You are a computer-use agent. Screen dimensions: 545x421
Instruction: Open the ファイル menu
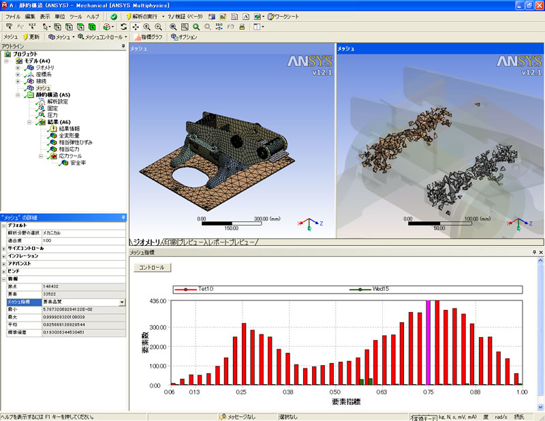point(13,16)
